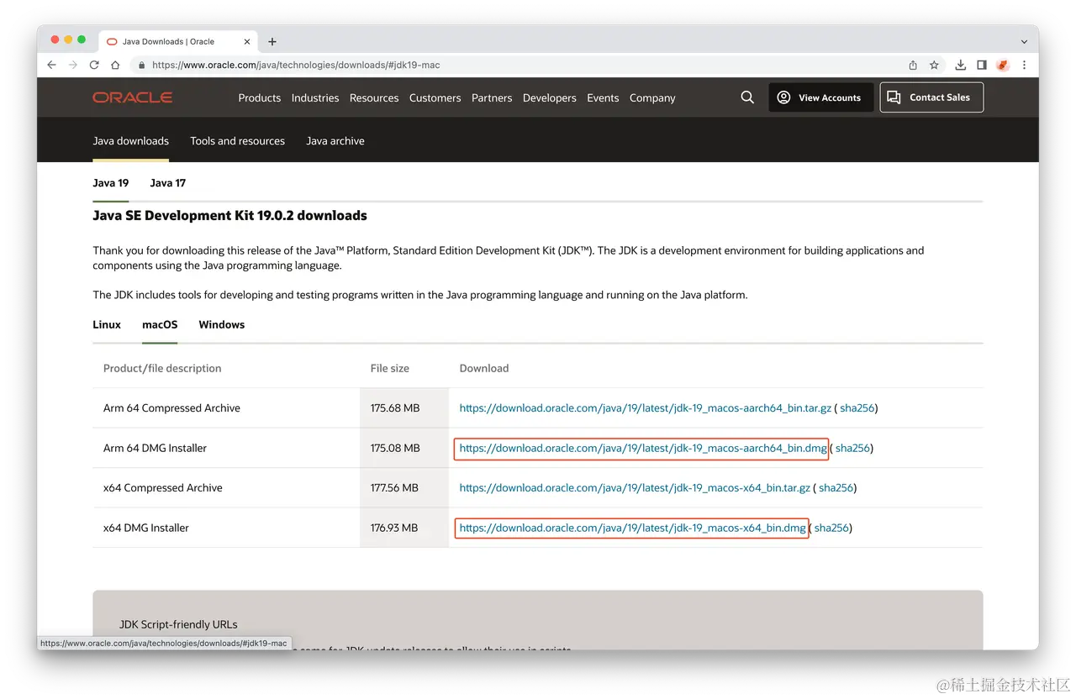The height and width of the screenshot is (699, 1076).
Task: Select the macOS tab
Action: click(160, 325)
